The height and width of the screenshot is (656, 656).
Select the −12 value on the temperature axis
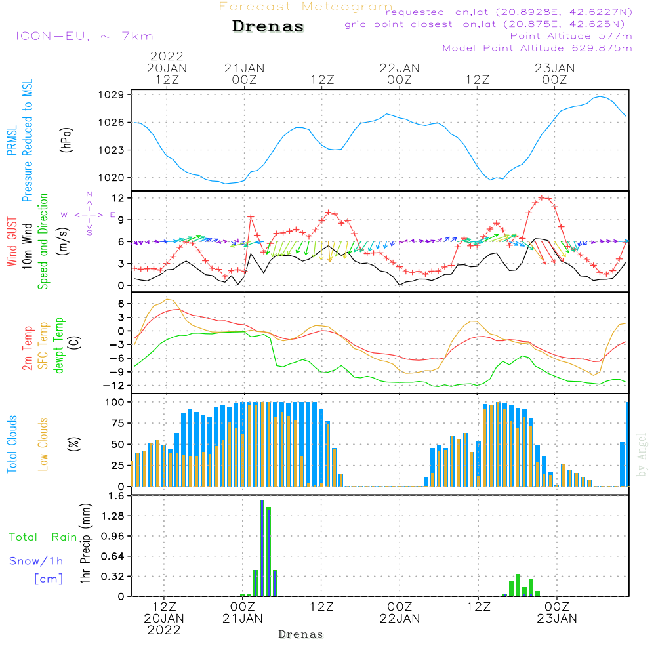tap(113, 386)
